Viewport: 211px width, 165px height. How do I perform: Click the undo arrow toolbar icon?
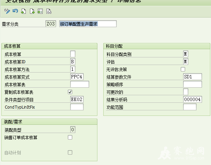(15, 11)
